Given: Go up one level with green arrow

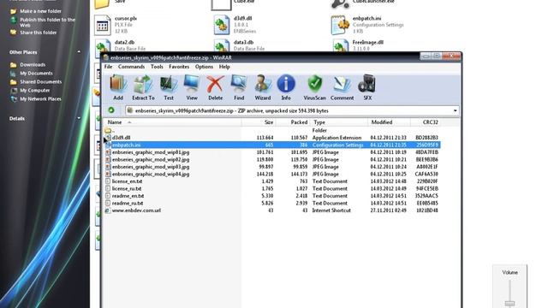Looking at the screenshot, I should pyautogui.click(x=111, y=110).
